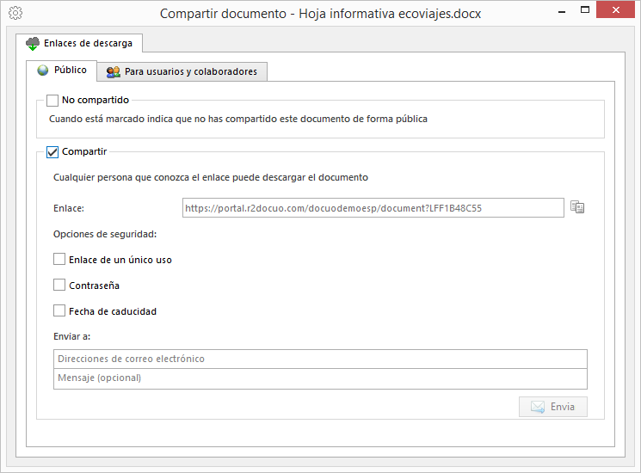Copy the share link with clipboard icon

(577, 207)
